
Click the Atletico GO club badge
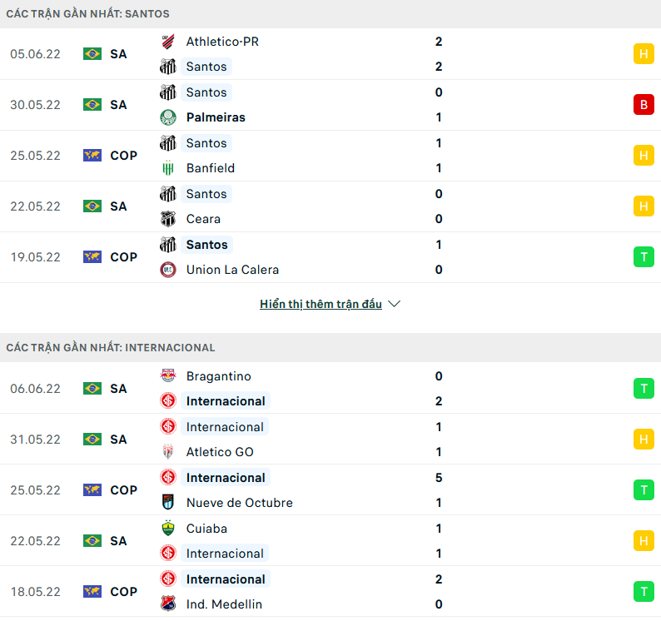point(168,452)
